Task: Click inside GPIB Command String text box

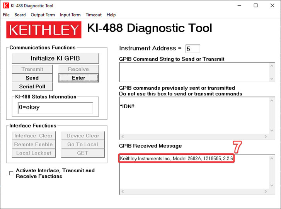Action: click(194, 72)
